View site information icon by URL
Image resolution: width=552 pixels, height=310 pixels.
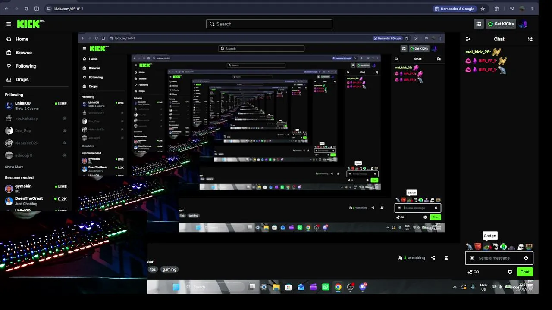tap(48, 9)
